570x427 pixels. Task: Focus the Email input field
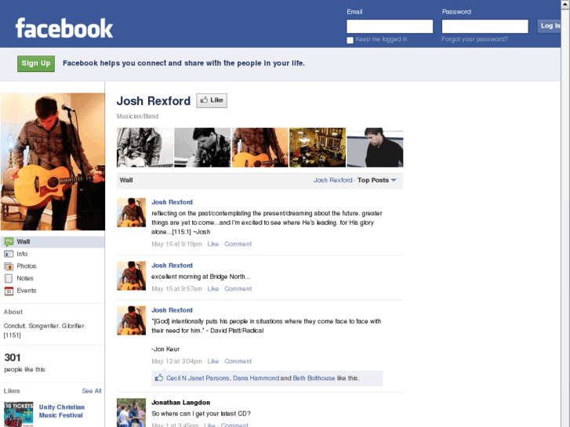(390, 26)
